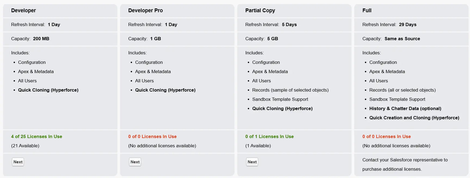Click Developer Pro's "0 of 0 Licenses" text

[152, 136]
